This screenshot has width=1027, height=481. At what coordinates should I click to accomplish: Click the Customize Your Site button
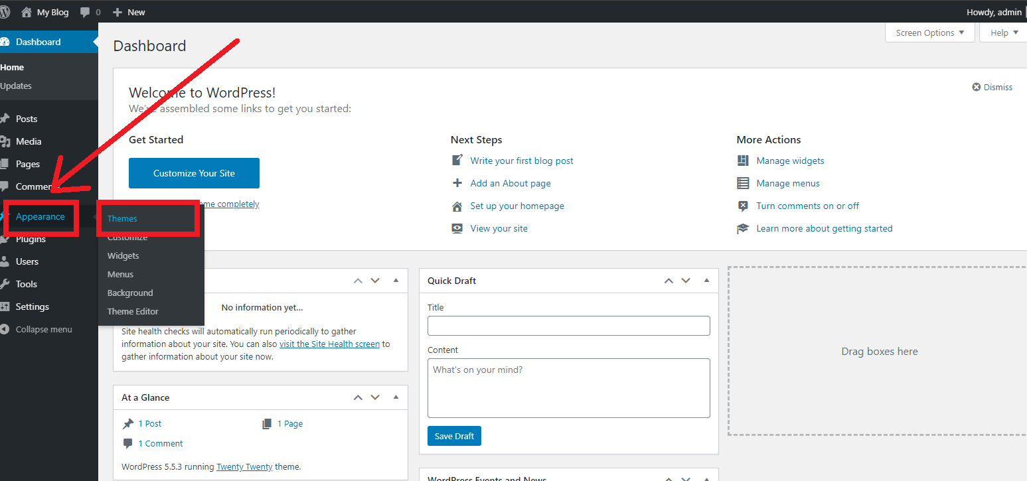(194, 172)
